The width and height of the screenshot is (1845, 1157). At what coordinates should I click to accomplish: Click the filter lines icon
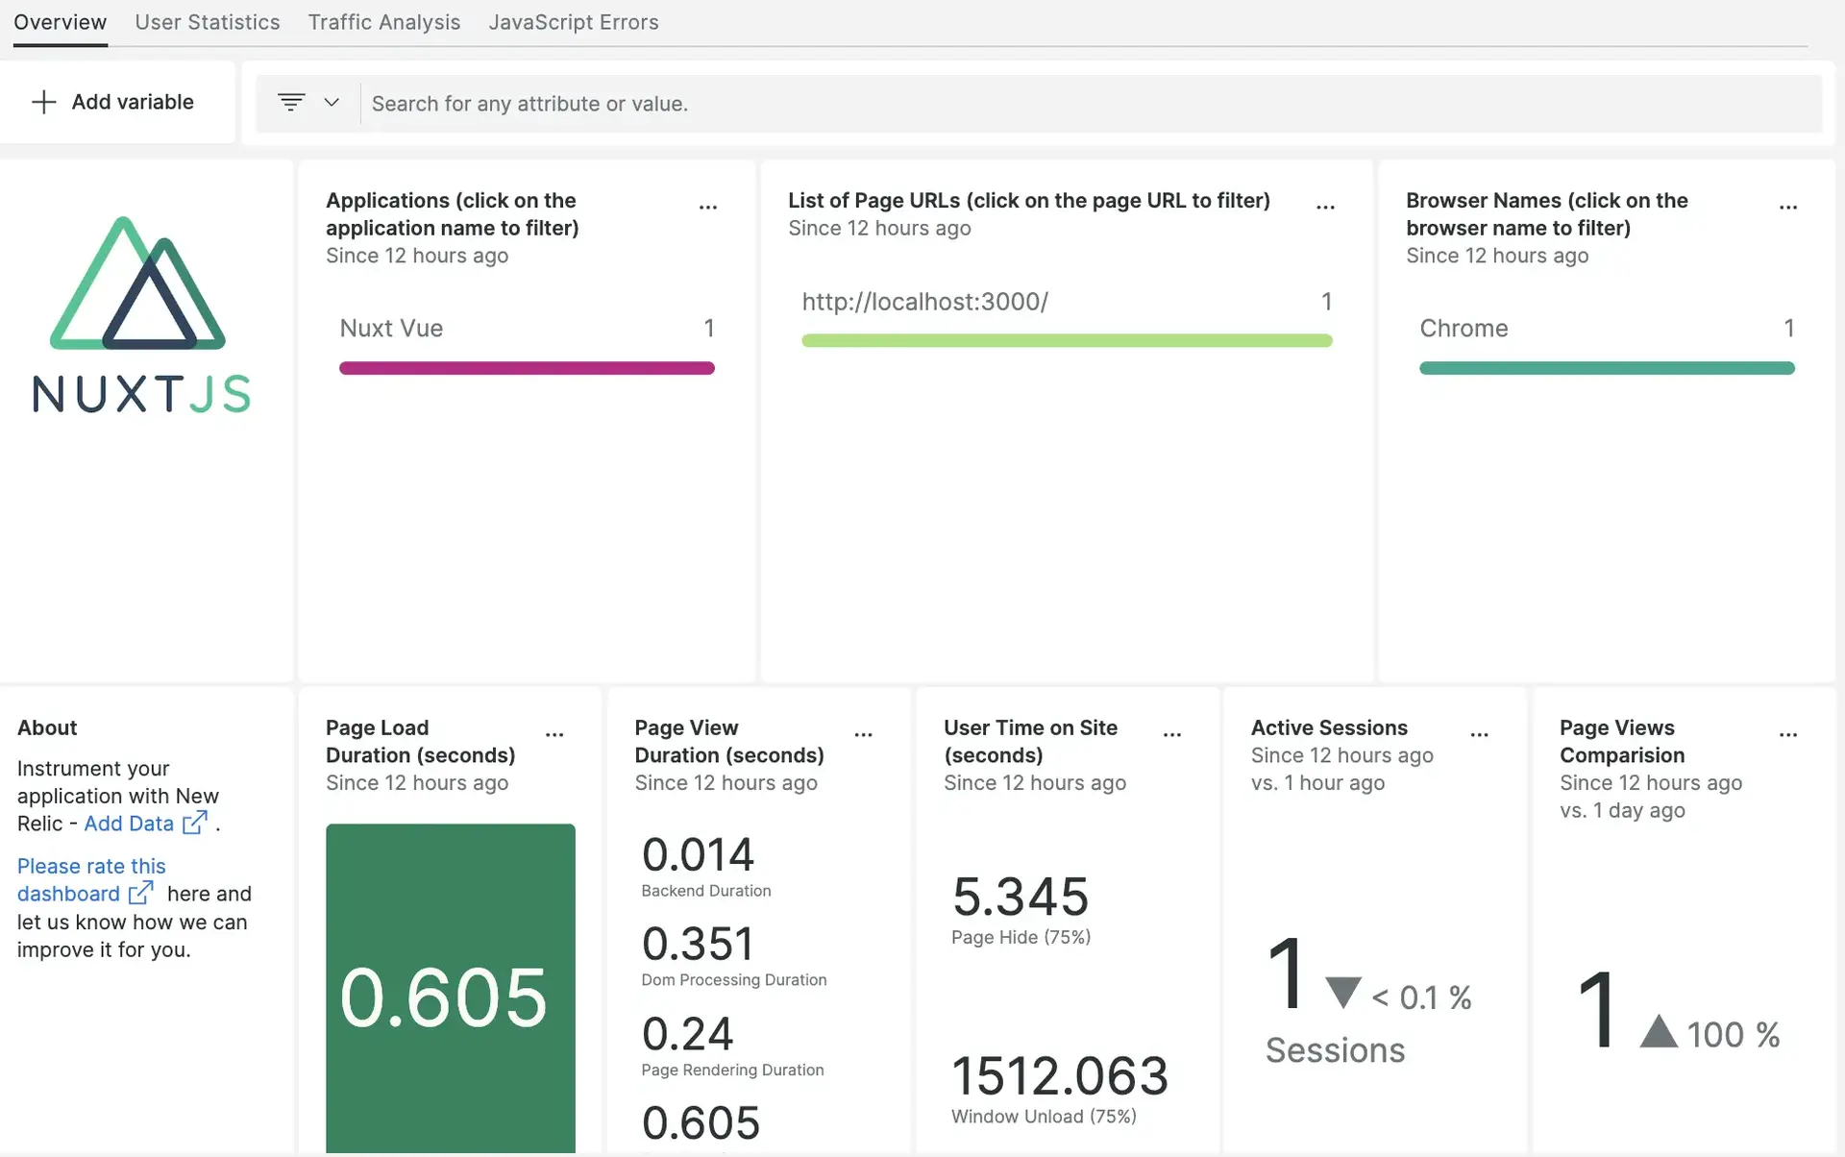click(291, 102)
